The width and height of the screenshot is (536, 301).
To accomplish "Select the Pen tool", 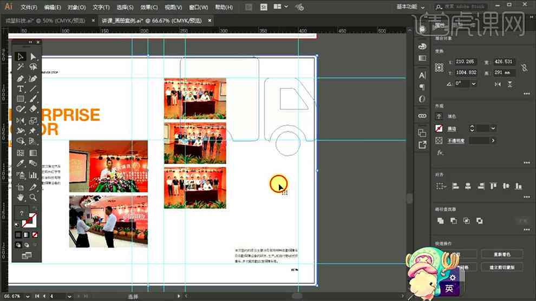I will coord(20,78).
